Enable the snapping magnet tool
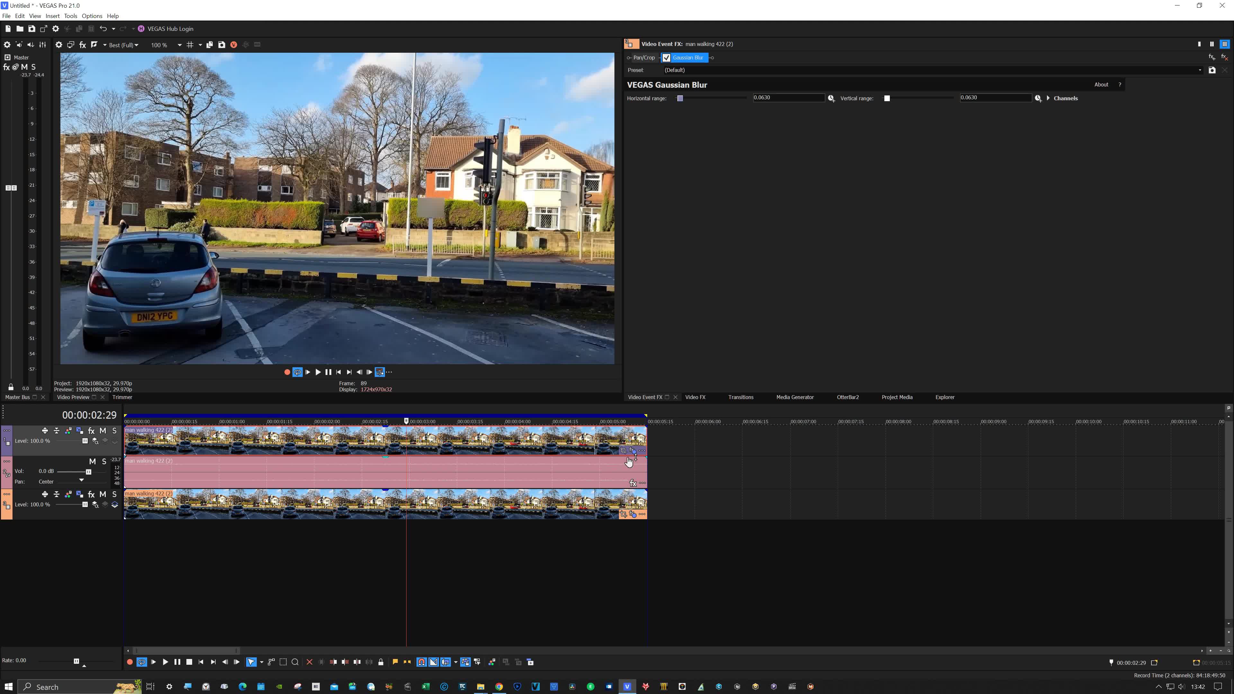The width and height of the screenshot is (1234, 694). click(421, 662)
